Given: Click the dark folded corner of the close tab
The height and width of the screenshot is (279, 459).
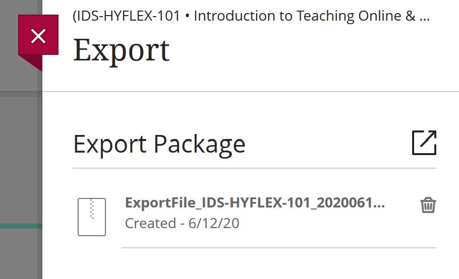Looking at the screenshot, I should point(33,61).
